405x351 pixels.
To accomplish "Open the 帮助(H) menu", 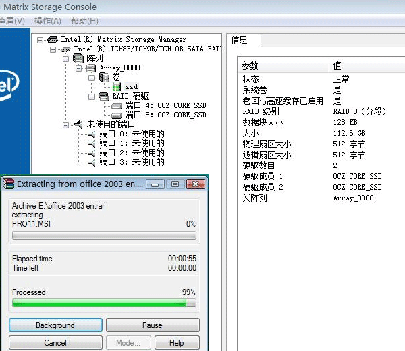I will pyautogui.click(x=84, y=21).
